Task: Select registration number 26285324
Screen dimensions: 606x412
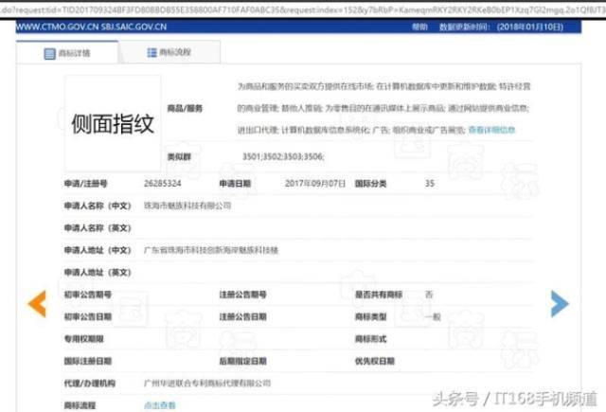Action: click(162, 183)
